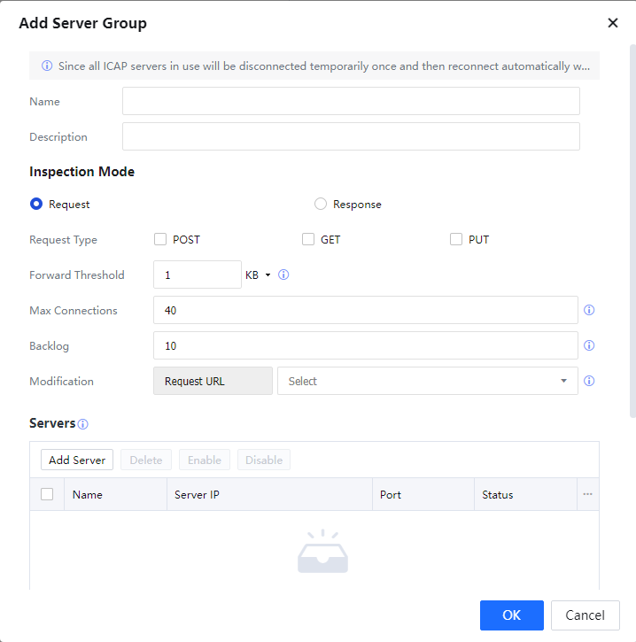The height and width of the screenshot is (642, 636).
Task: Open the KB unit dropdown
Action: [x=258, y=275]
